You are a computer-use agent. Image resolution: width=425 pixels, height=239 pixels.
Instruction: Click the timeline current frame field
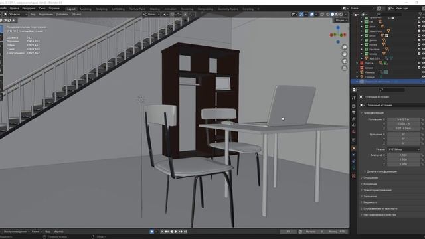tap(288, 232)
